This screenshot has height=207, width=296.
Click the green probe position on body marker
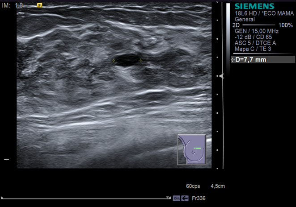[x=198, y=149]
